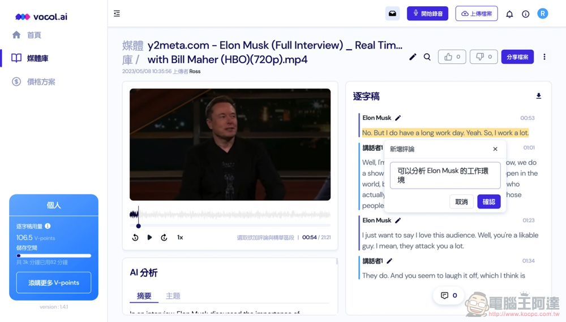Edit the first Elon Musk speaker name
Screen dimensions: 566x322
[x=398, y=118]
